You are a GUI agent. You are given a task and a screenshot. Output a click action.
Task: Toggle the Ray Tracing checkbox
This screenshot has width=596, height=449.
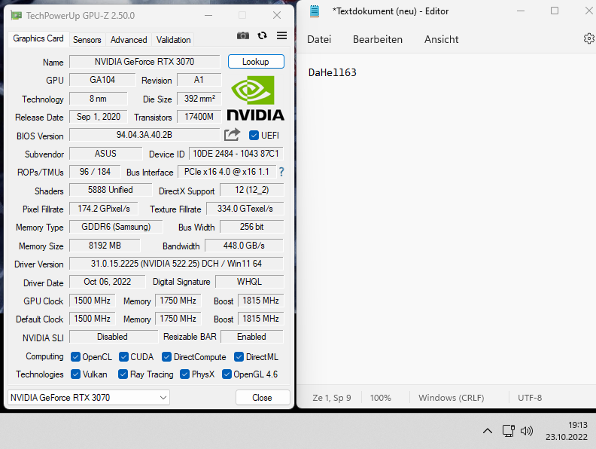[123, 374]
